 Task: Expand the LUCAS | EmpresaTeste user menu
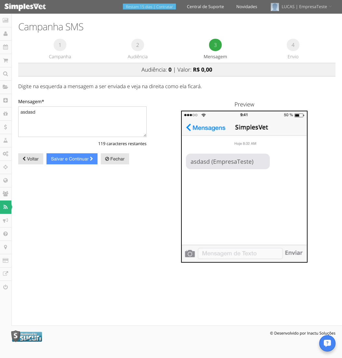click(x=301, y=7)
